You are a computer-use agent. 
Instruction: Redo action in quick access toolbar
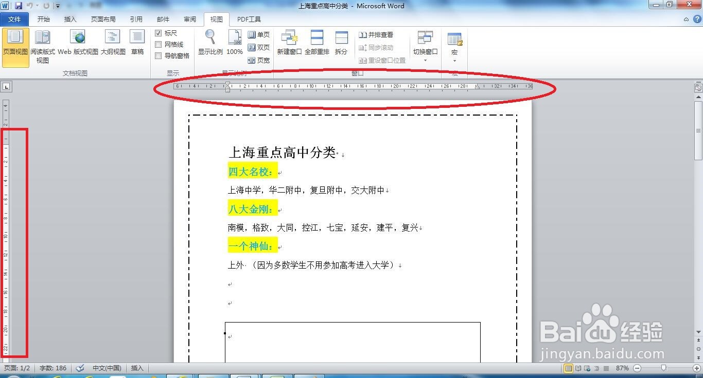46,6
